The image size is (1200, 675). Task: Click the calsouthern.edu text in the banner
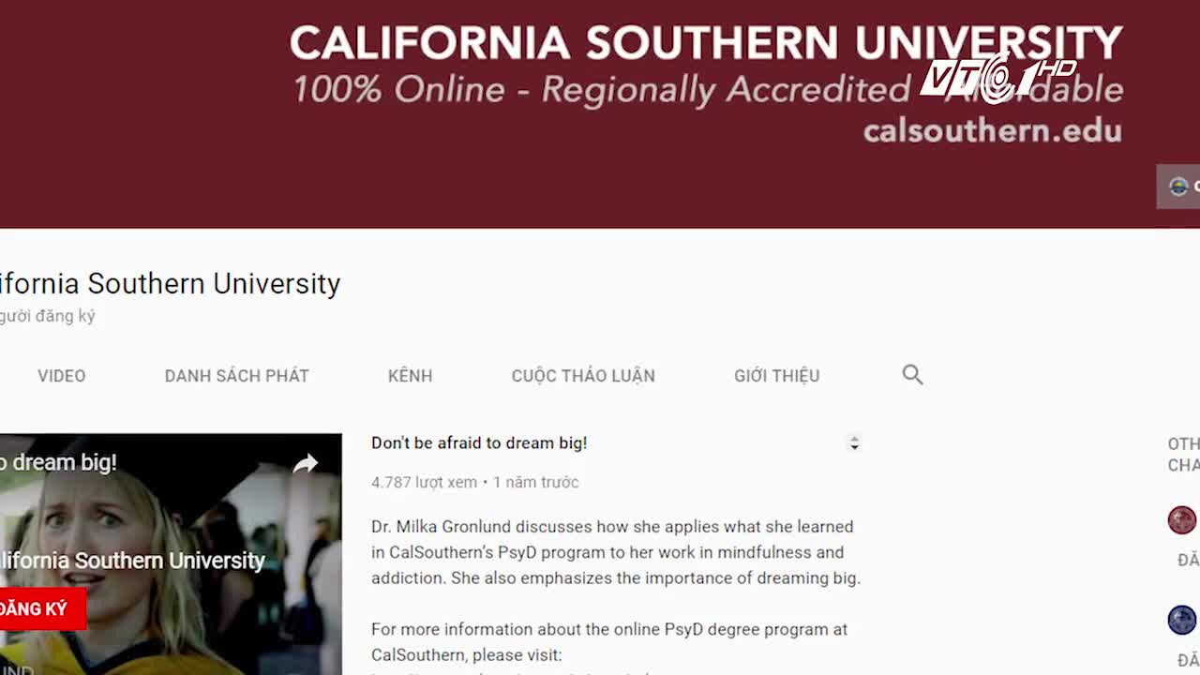click(992, 130)
